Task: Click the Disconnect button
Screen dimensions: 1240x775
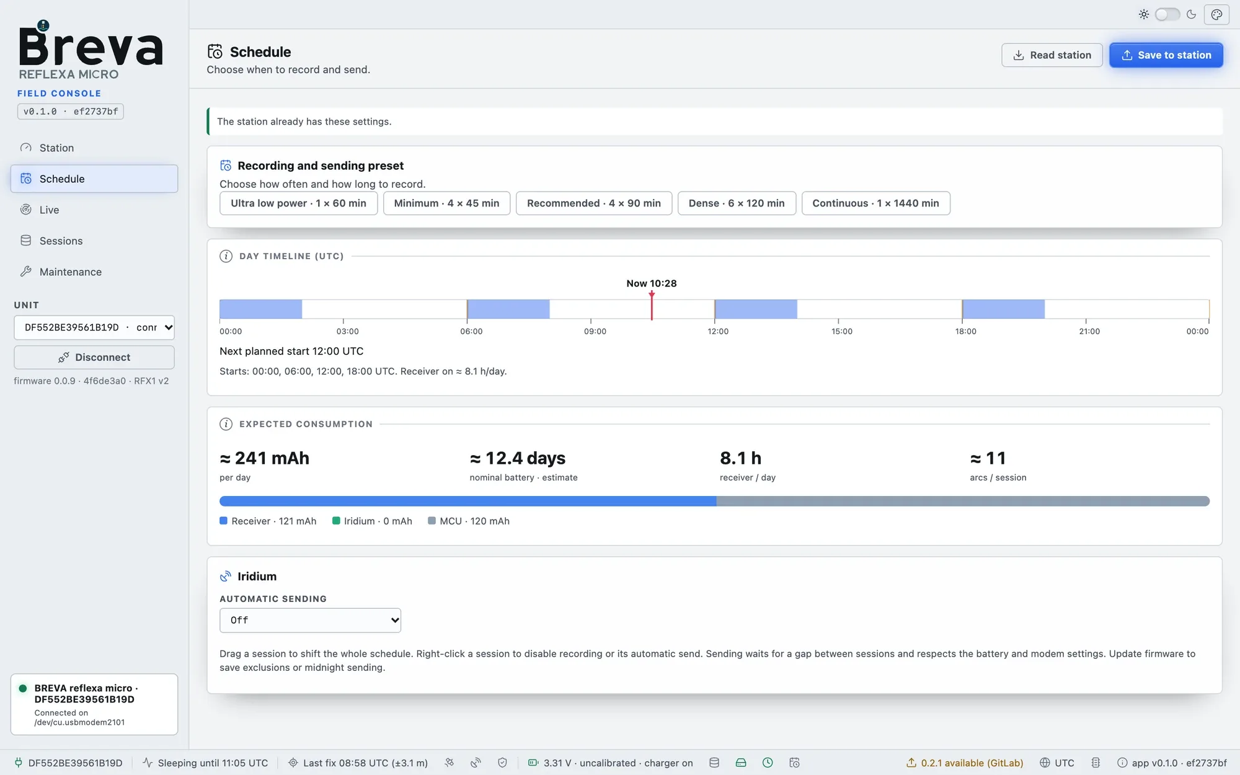Action: pos(94,357)
